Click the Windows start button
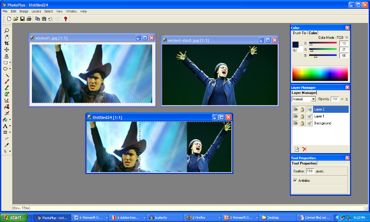 (x=14, y=217)
